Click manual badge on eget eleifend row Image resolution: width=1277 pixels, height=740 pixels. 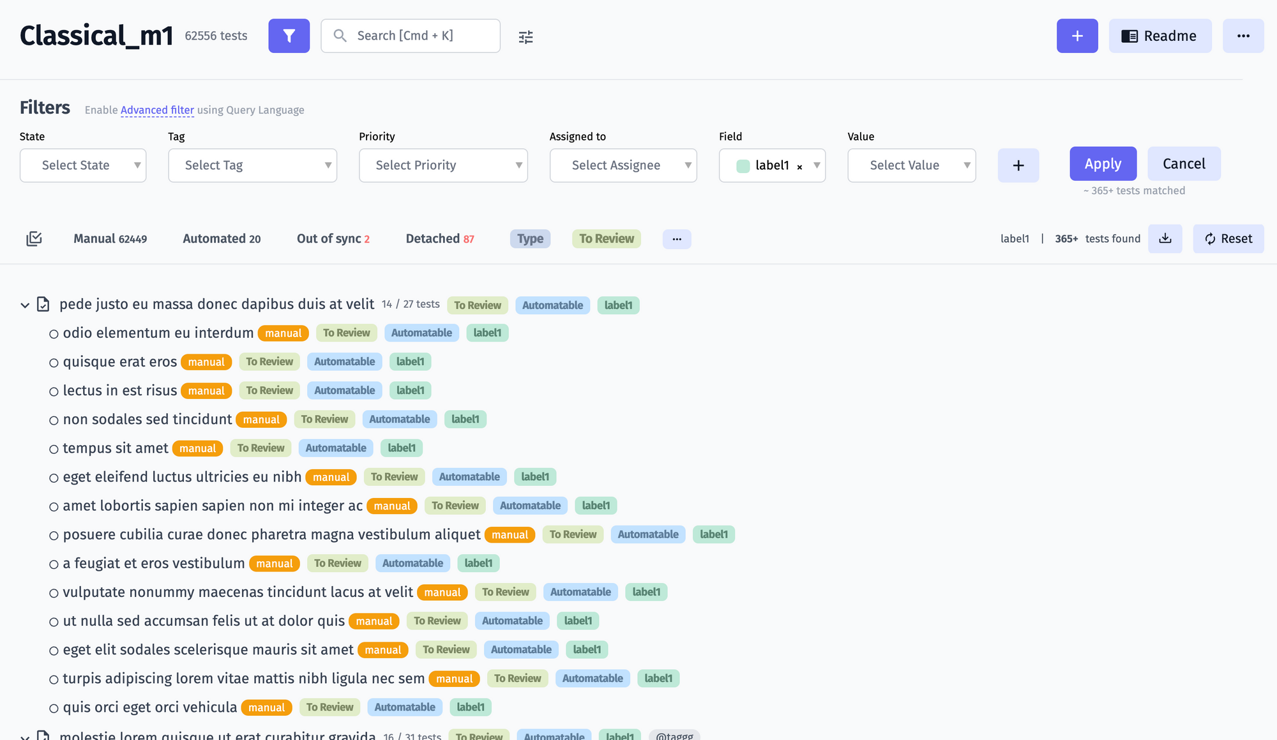331,477
